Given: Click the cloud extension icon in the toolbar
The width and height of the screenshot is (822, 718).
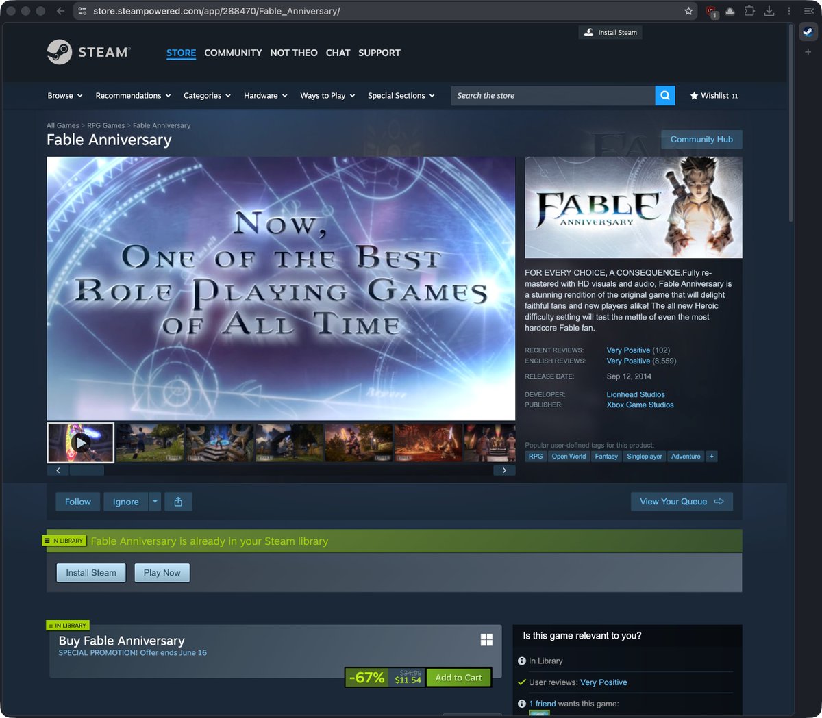Looking at the screenshot, I should click(730, 11).
